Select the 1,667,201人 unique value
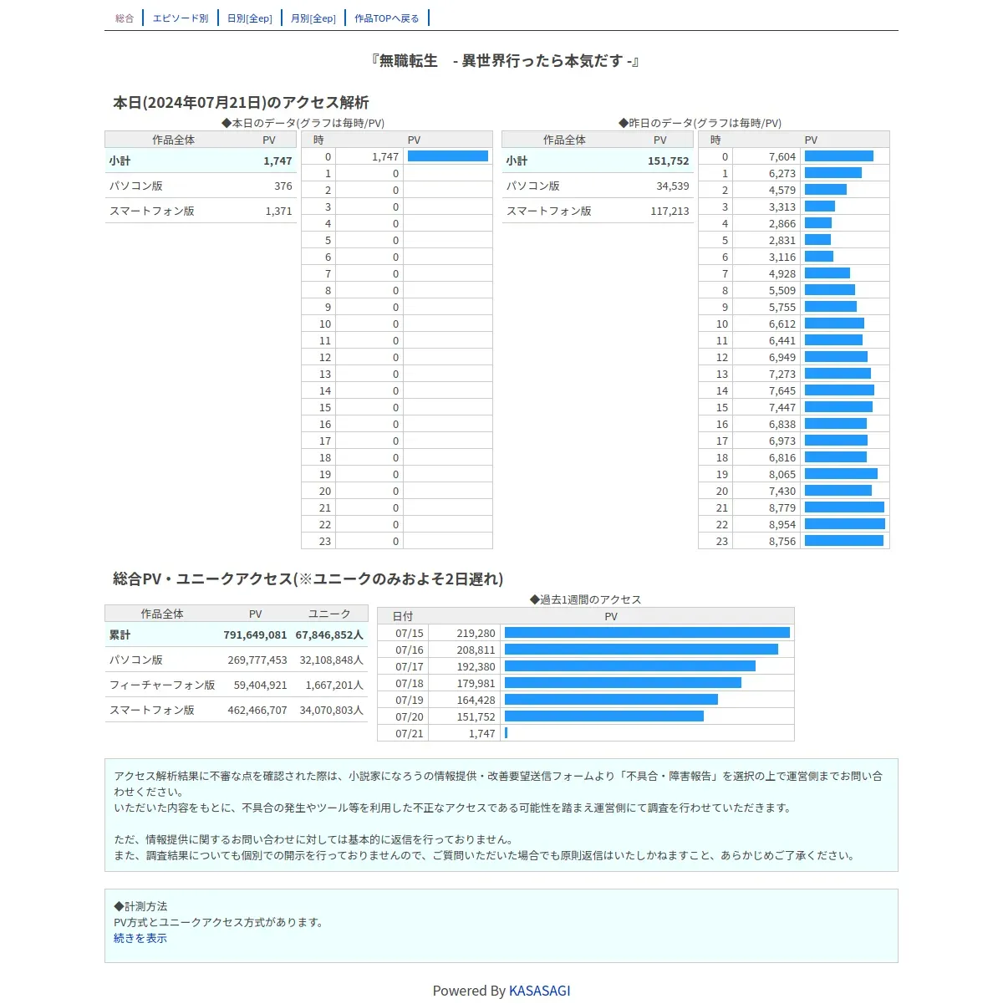This screenshot has width=1003, height=1004. tap(334, 685)
